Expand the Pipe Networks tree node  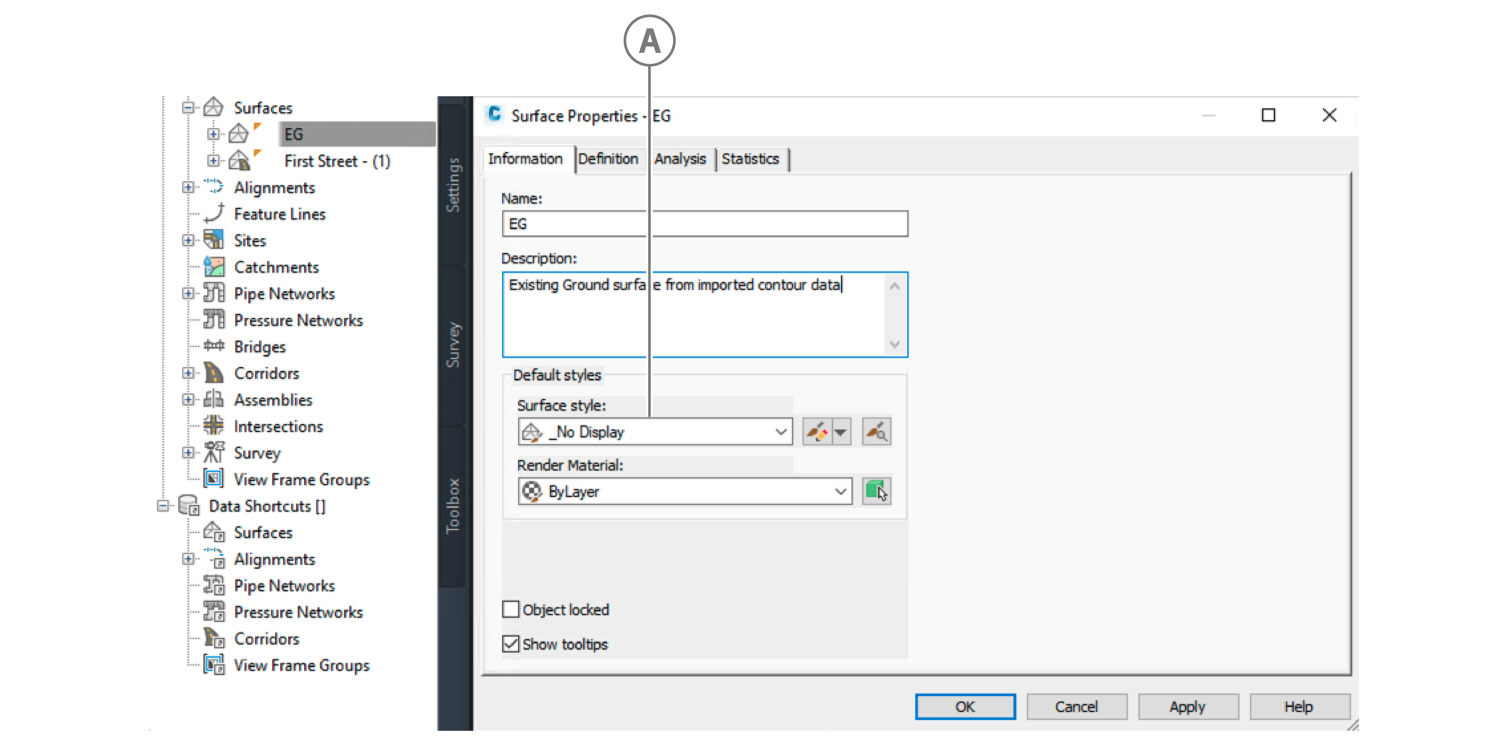coord(187,293)
